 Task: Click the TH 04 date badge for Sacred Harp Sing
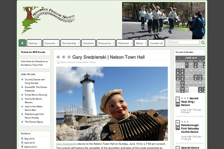178,102
